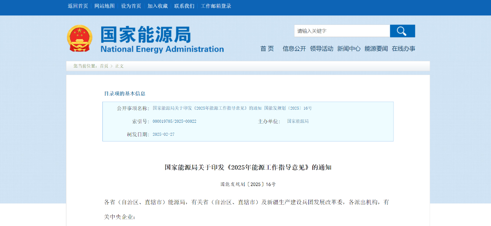Click the 国家能源局 National Energy Administration title banner
Viewport: 491px width, 226px height.
pyautogui.click(x=162, y=39)
